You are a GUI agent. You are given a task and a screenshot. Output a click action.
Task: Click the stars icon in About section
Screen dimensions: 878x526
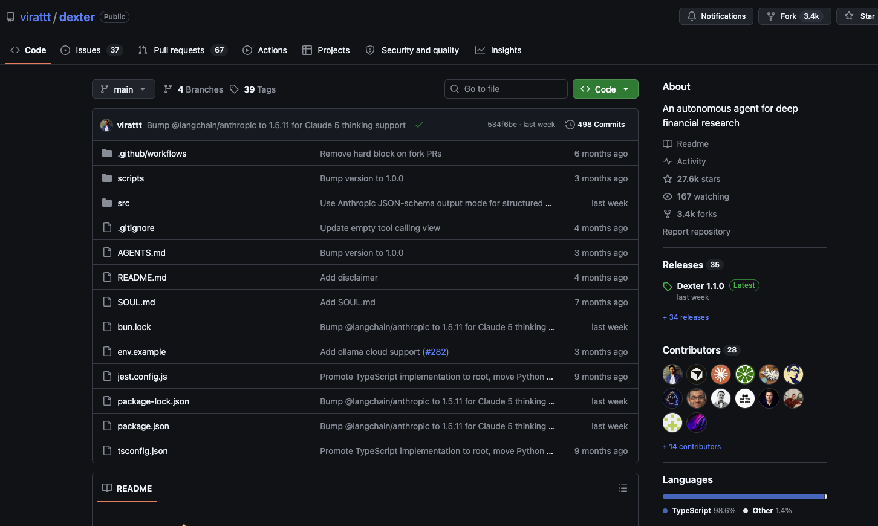pos(668,179)
